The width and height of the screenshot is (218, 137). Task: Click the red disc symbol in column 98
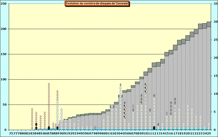tap(95, 128)
